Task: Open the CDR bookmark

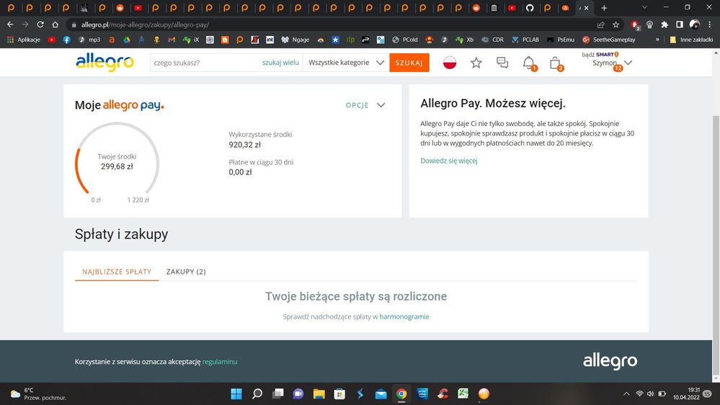Action: [492, 40]
